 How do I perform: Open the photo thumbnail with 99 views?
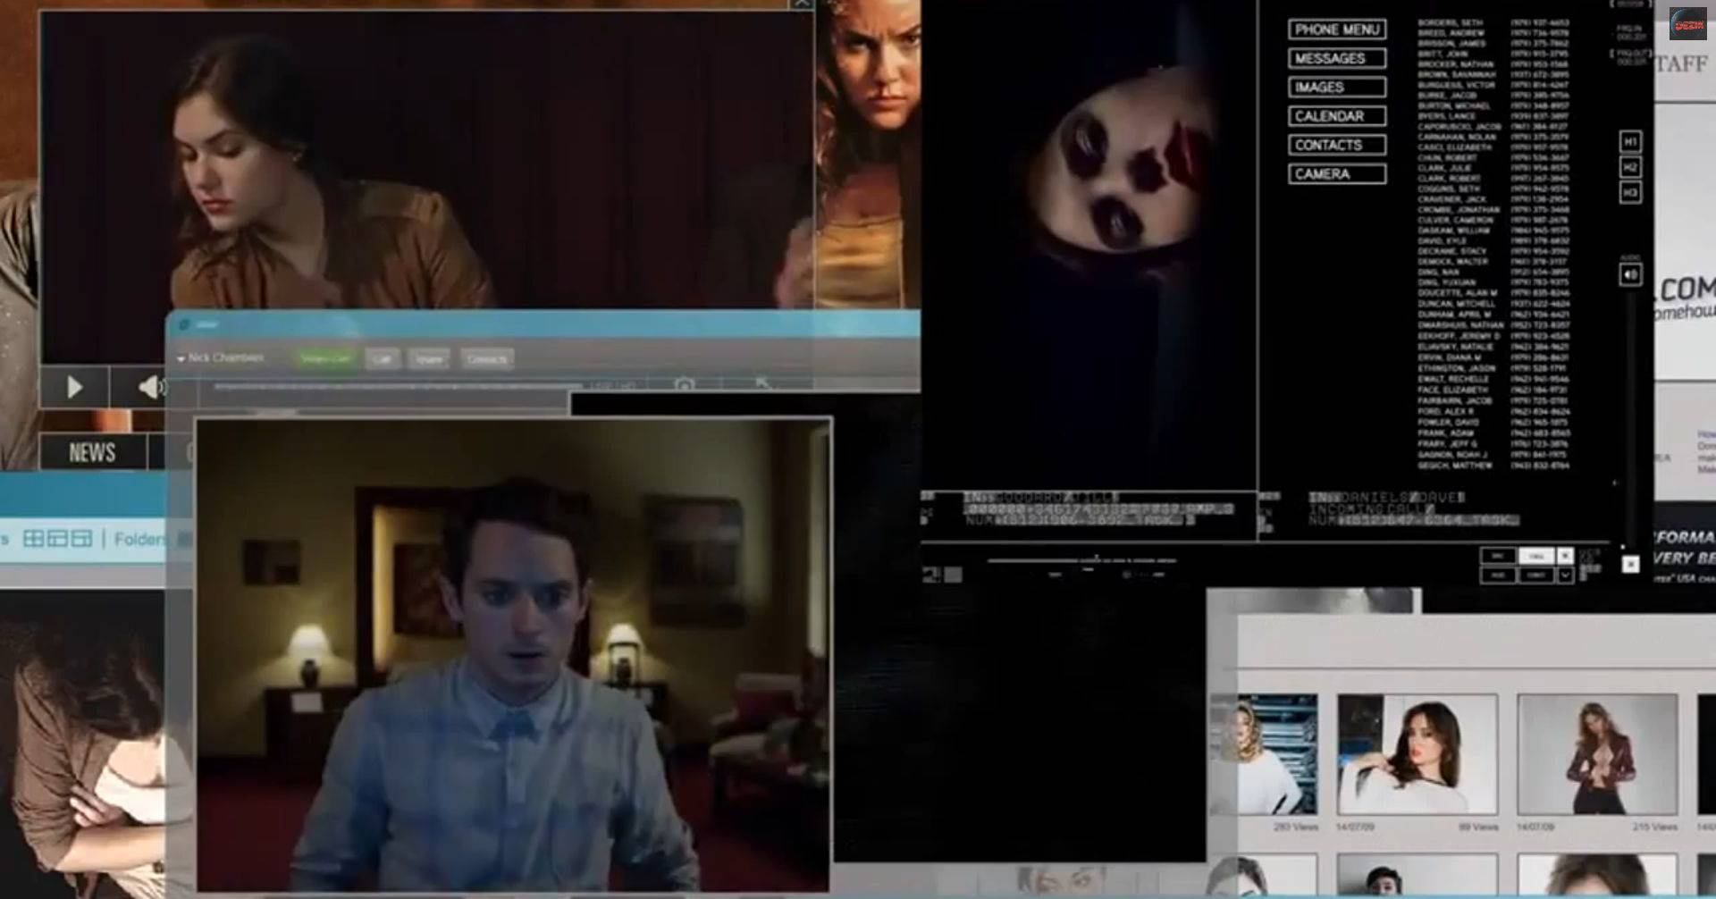(1417, 755)
